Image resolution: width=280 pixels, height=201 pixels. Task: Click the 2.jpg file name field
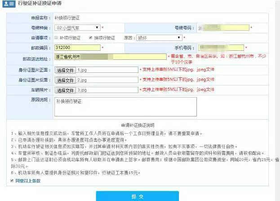pyautogui.click(x=107, y=80)
